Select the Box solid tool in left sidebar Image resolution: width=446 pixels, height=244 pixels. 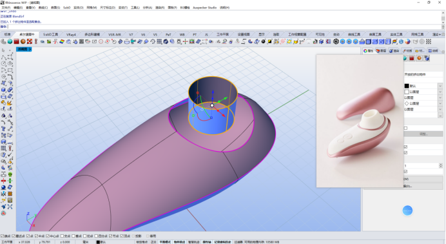pyautogui.click(x=3, y=90)
